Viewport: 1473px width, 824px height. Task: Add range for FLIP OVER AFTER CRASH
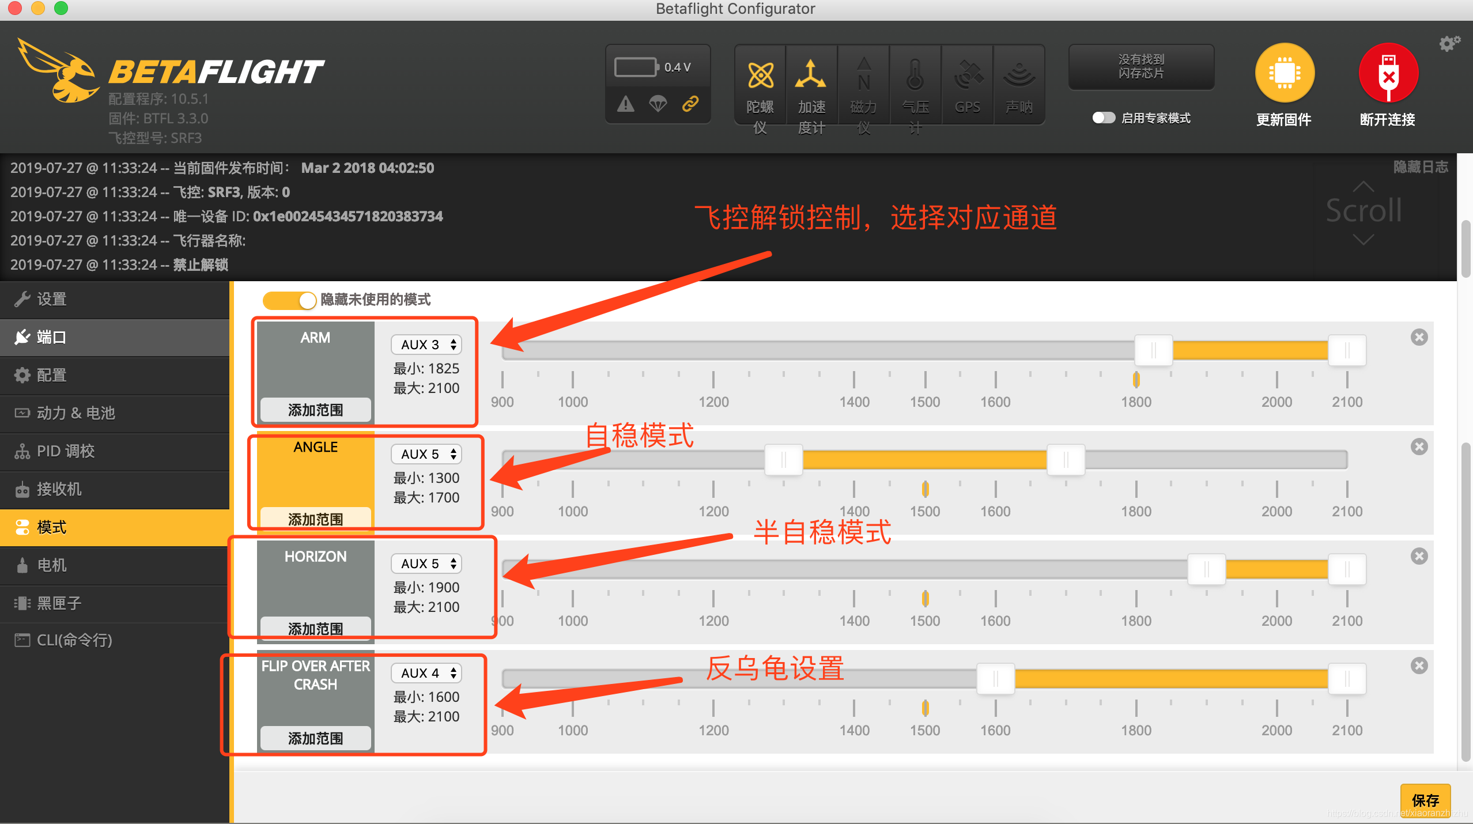click(x=315, y=738)
